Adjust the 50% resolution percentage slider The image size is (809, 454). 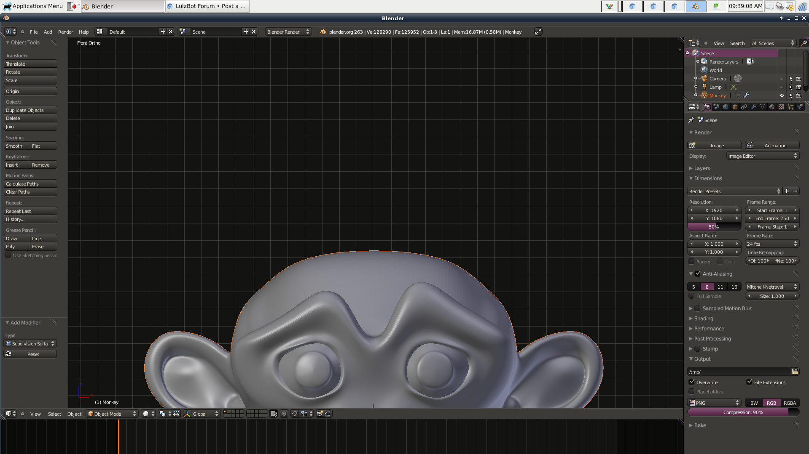click(714, 226)
